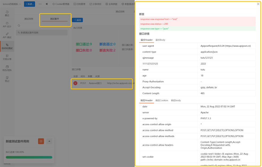Switch to the 测试用例 tab in the left panel
262x167 pixels.
[x=29, y=19]
